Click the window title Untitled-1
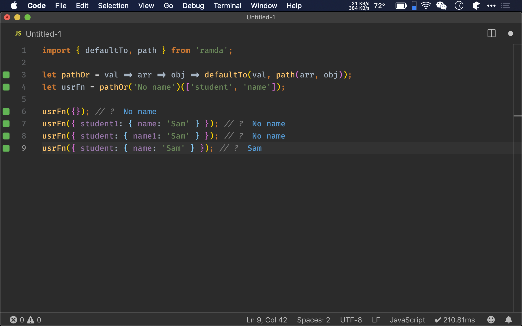This screenshot has width=522, height=326. 261,17
